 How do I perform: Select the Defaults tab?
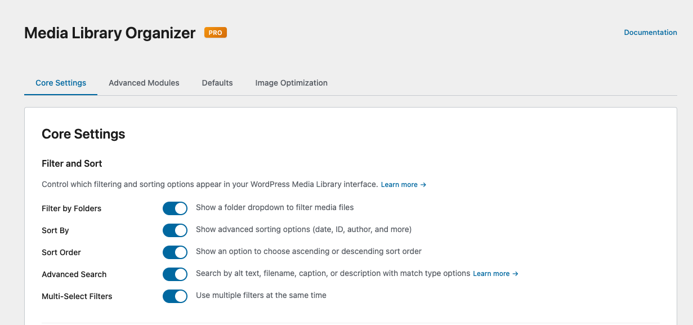click(x=217, y=83)
